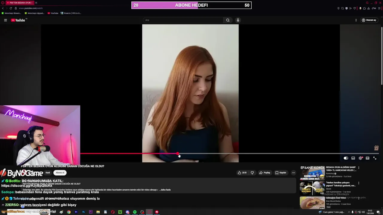Reload the page
The width and height of the screenshot is (383, 215).
click(11, 8)
